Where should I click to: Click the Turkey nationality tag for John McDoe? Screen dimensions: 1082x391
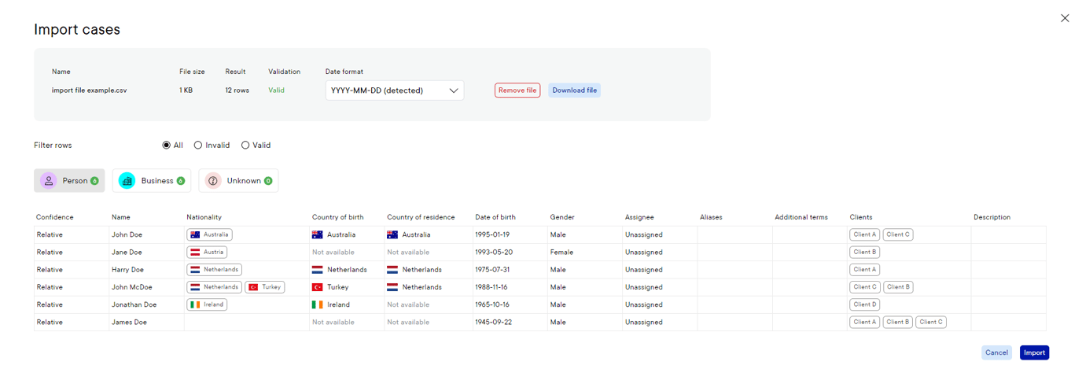click(265, 287)
